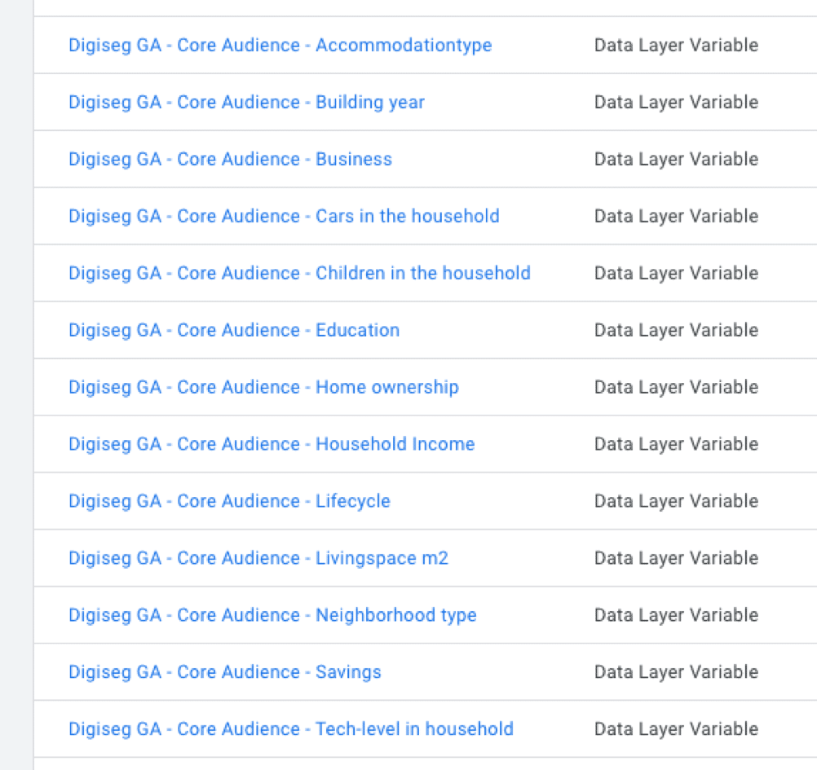The image size is (817, 770).
Task: Open the Core Audience Lifecycle variable
Action: pos(229,501)
